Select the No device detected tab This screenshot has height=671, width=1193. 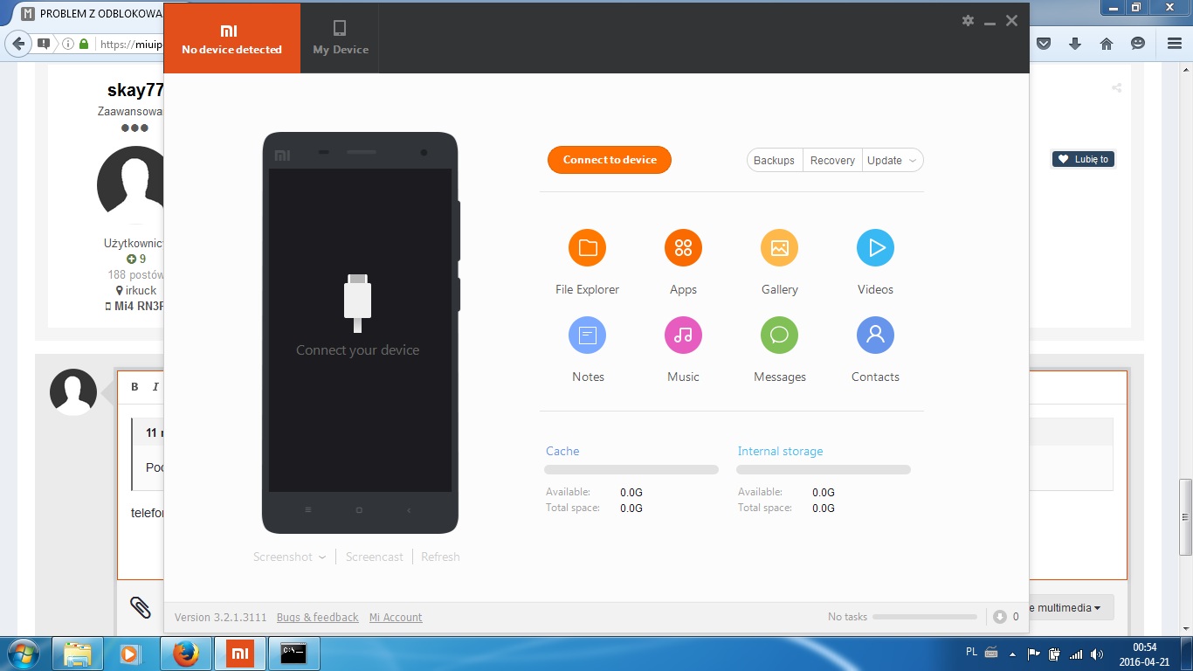click(231, 38)
